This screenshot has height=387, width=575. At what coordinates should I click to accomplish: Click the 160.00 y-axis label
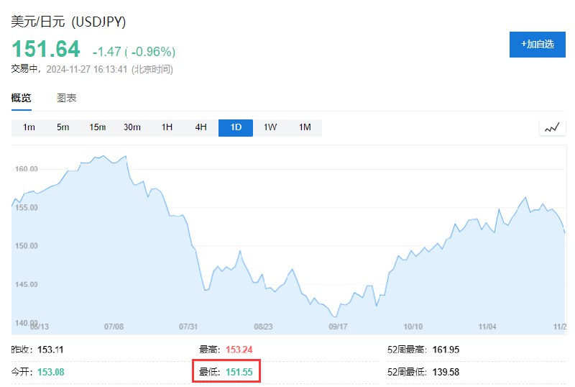26,169
